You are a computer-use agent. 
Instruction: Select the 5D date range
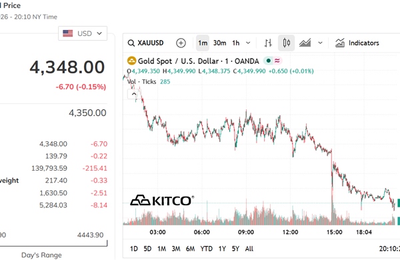[147, 249]
